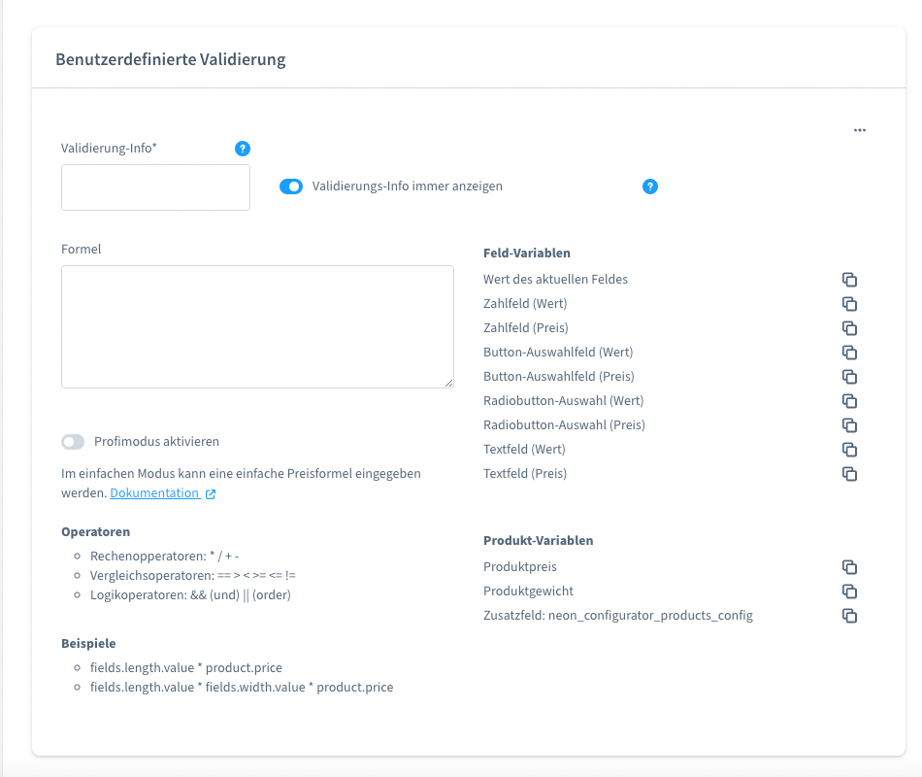This screenshot has width=922, height=777.
Task: Copy the Button-Auswahlfeld (Preis) variable
Action: [849, 377]
